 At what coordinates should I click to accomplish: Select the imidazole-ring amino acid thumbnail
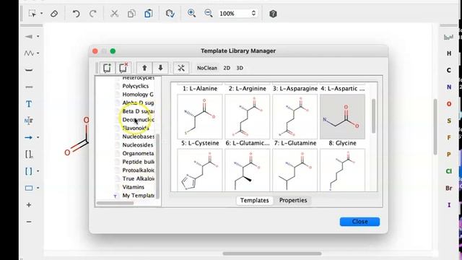tap(200, 170)
